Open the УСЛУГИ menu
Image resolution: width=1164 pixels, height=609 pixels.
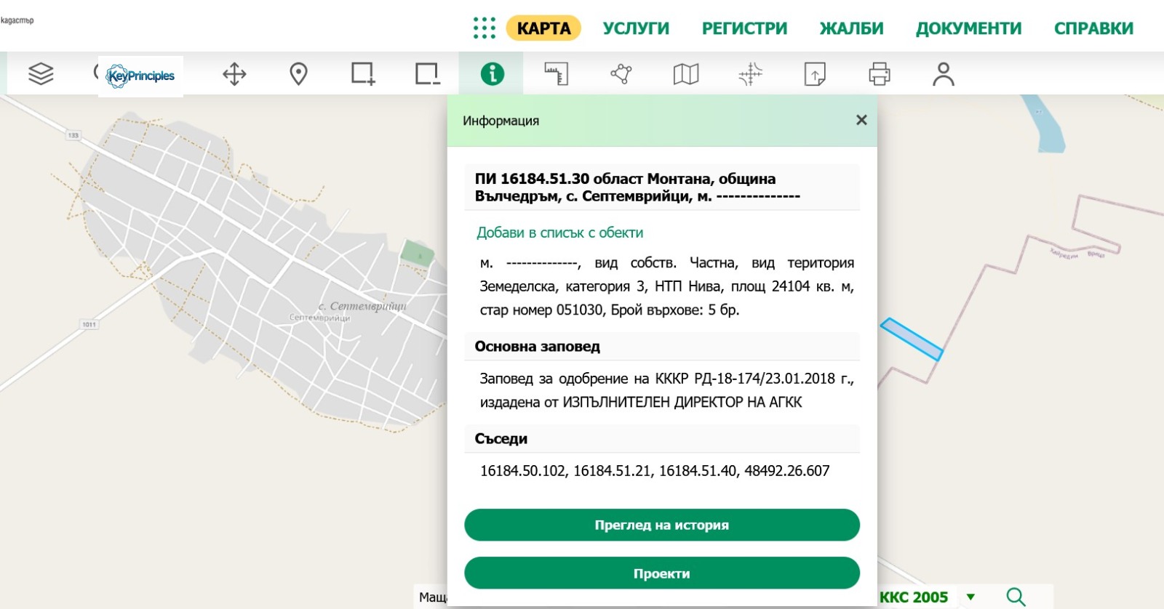coord(636,28)
